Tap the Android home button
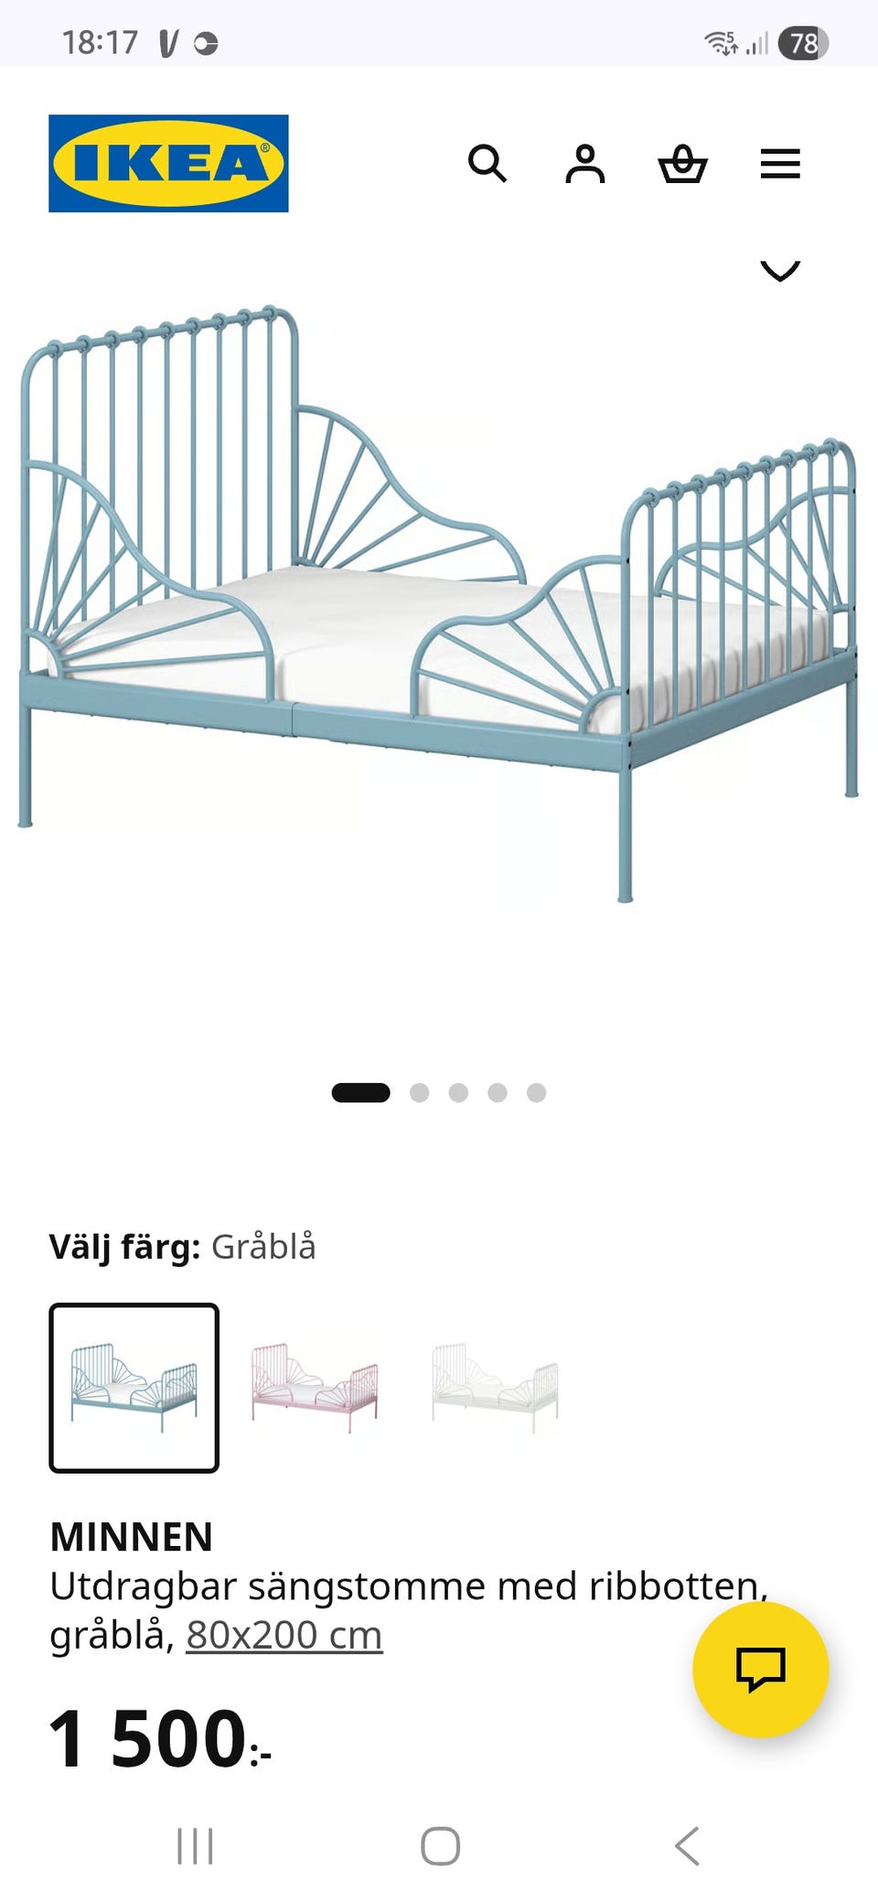The width and height of the screenshot is (878, 1904). [440, 1846]
